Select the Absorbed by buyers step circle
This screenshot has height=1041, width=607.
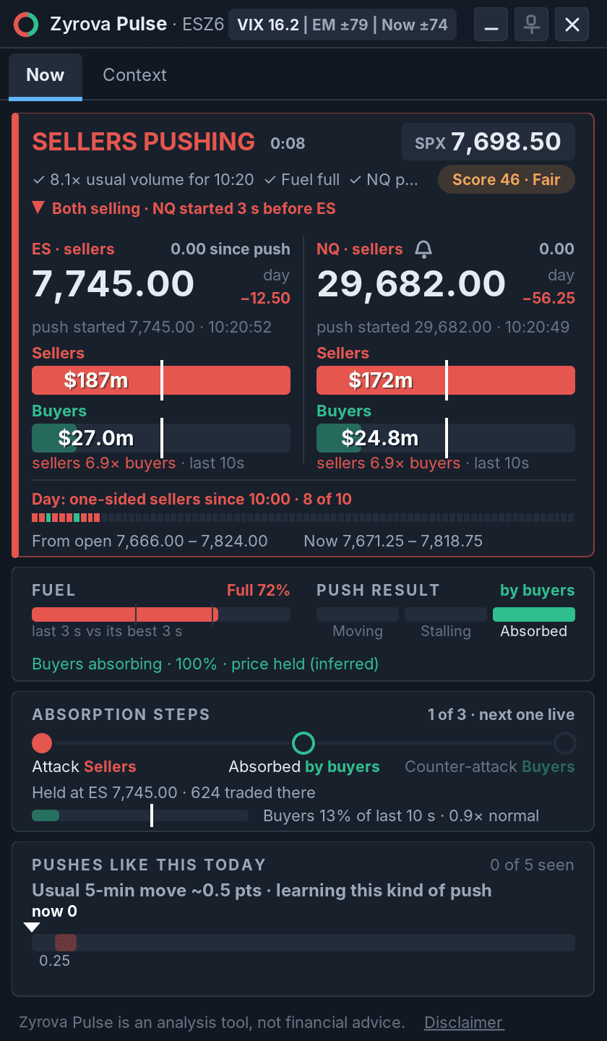(303, 743)
